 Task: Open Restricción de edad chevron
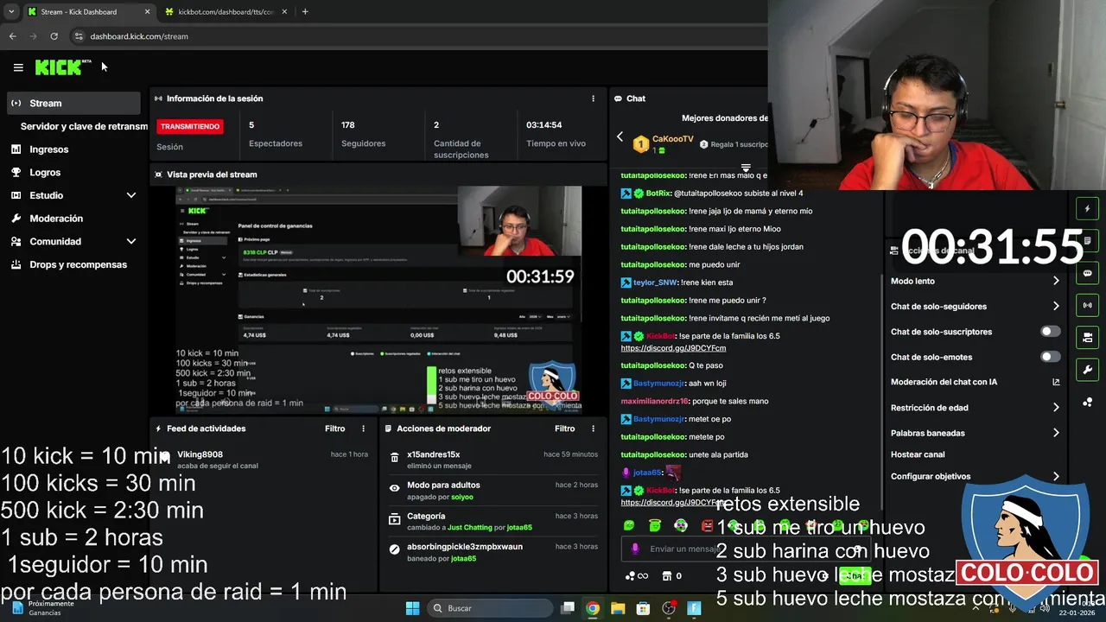tap(1056, 407)
